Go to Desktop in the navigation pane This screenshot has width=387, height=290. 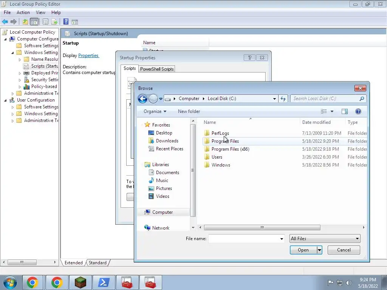pyautogui.click(x=164, y=133)
